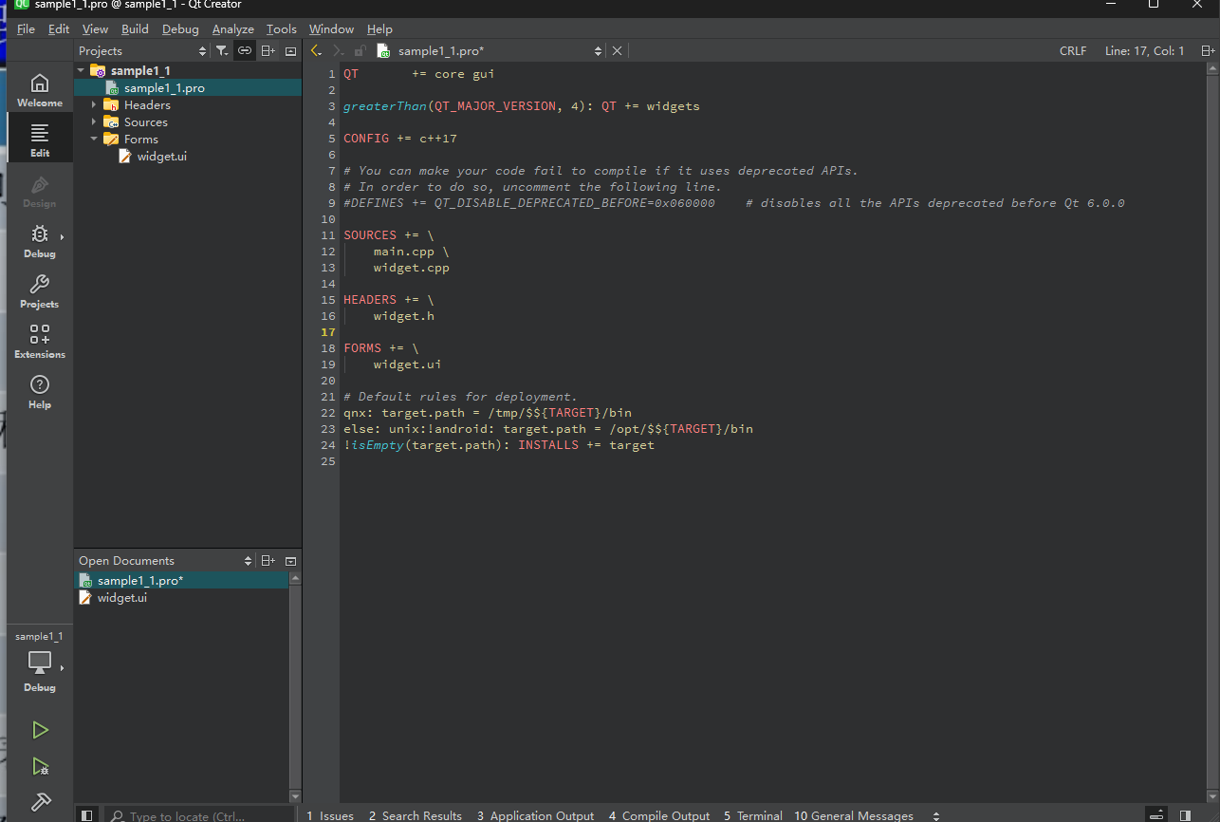The image size is (1220, 822).
Task: Switch to Welcome mode in the sidebar
Action: (40, 90)
